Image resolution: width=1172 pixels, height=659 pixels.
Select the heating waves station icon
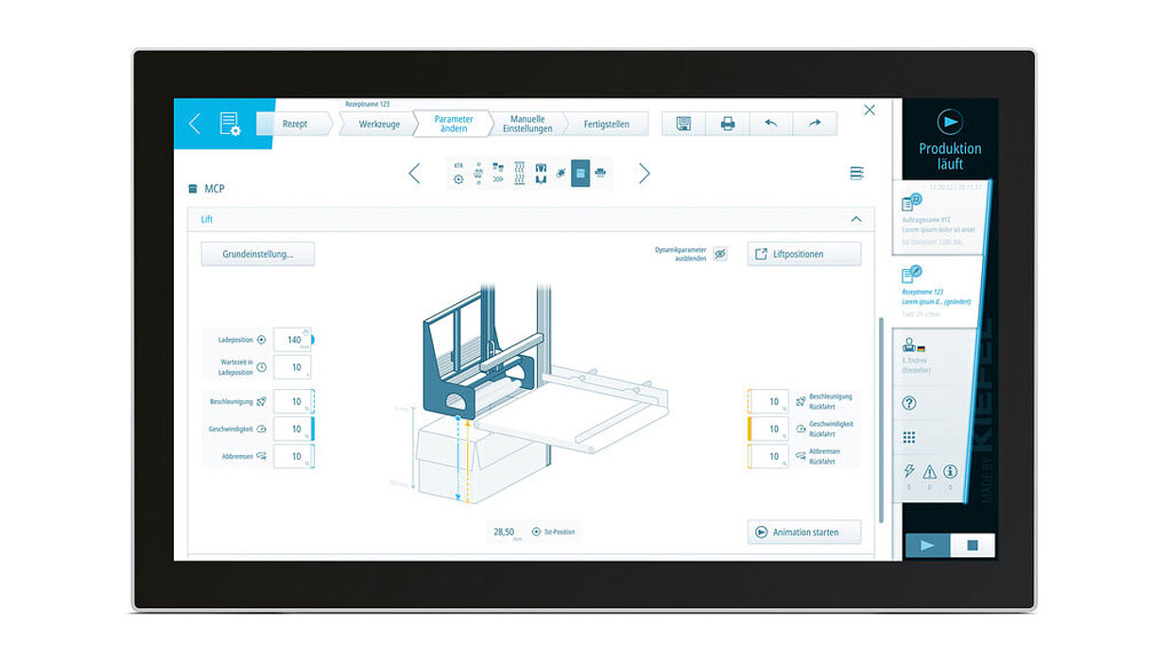click(519, 174)
